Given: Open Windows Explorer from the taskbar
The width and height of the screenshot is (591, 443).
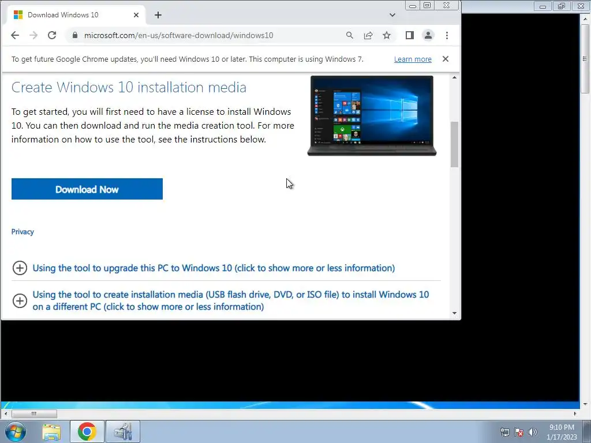Looking at the screenshot, I should 51,431.
